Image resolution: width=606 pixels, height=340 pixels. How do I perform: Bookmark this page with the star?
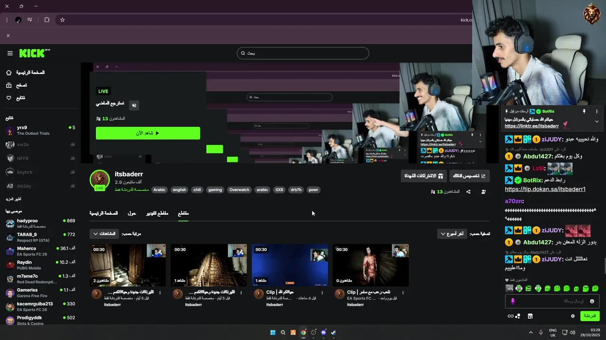62,20
